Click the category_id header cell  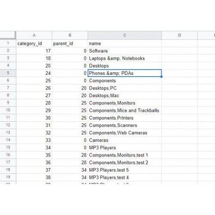click(34, 43)
